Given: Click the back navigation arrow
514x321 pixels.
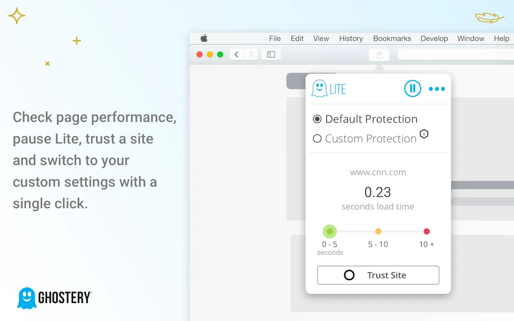Looking at the screenshot, I should point(236,54).
